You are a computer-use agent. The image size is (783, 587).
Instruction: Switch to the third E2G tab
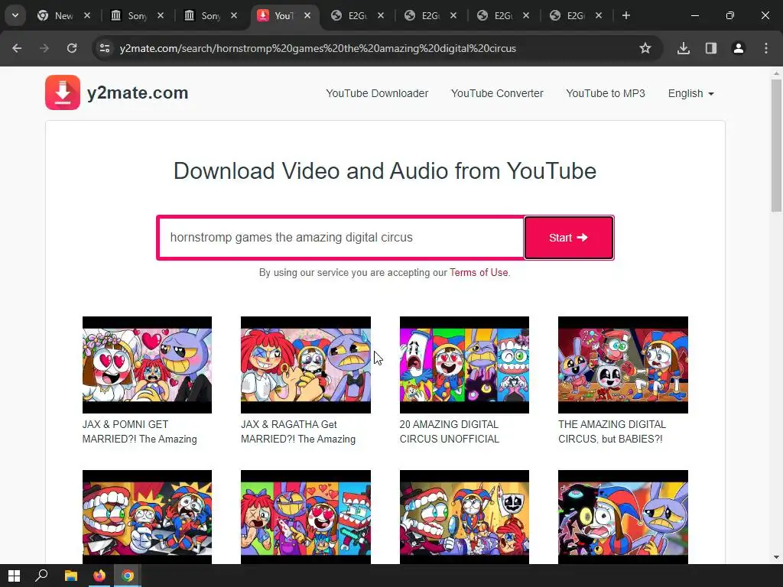502,15
